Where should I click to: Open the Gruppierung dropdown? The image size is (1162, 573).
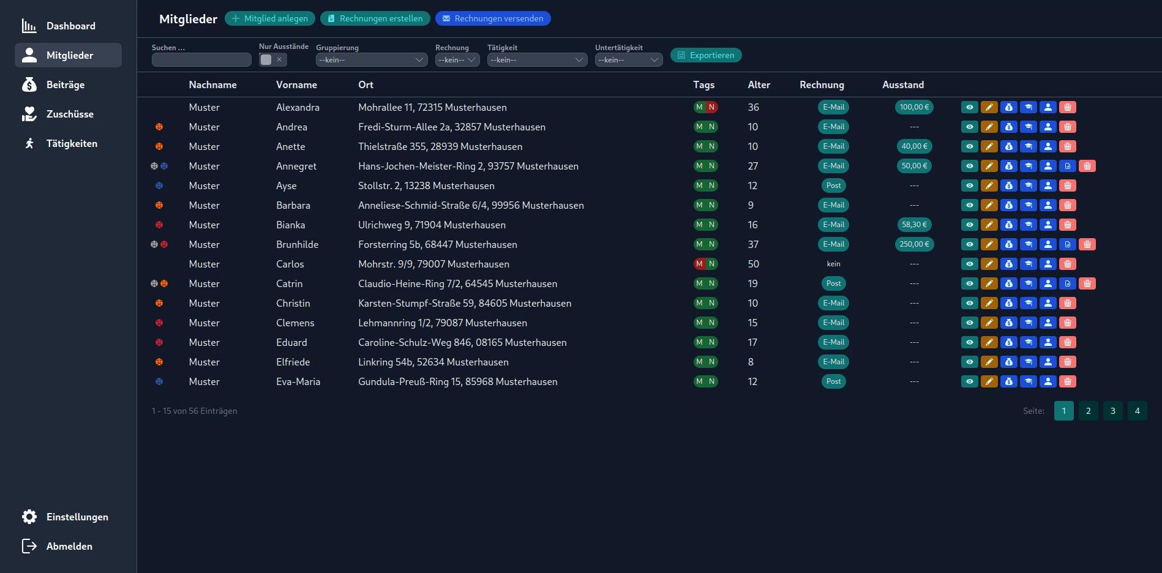click(371, 59)
